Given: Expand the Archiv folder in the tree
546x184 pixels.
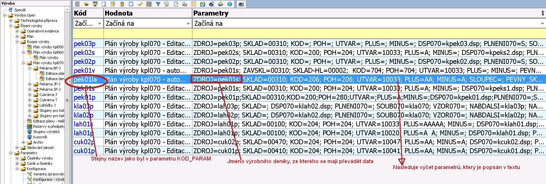Looking at the screenshot, I should [24, 142].
